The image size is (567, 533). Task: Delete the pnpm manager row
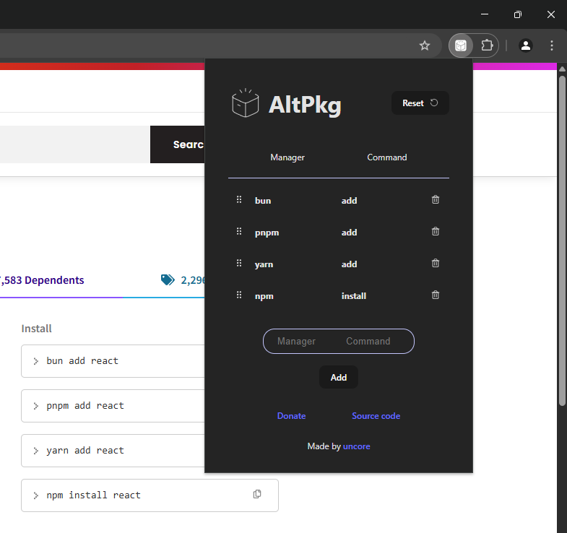click(x=436, y=231)
